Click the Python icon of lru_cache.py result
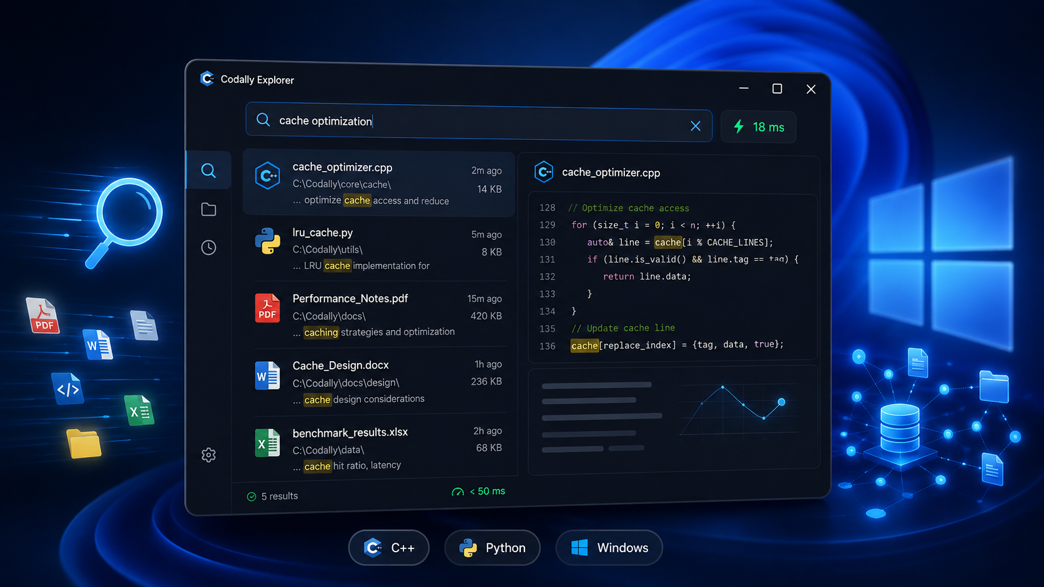The height and width of the screenshot is (587, 1044). [268, 241]
